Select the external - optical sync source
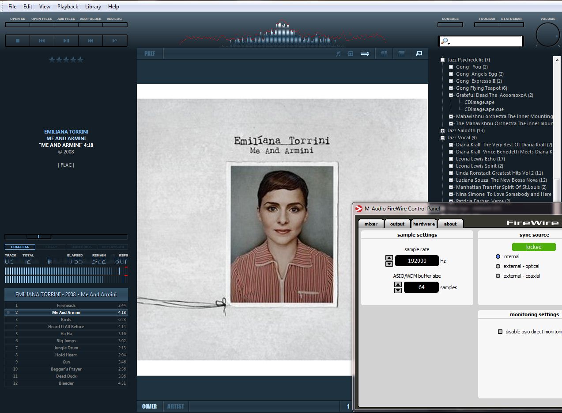The width and height of the screenshot is (562, 413). 498,266
